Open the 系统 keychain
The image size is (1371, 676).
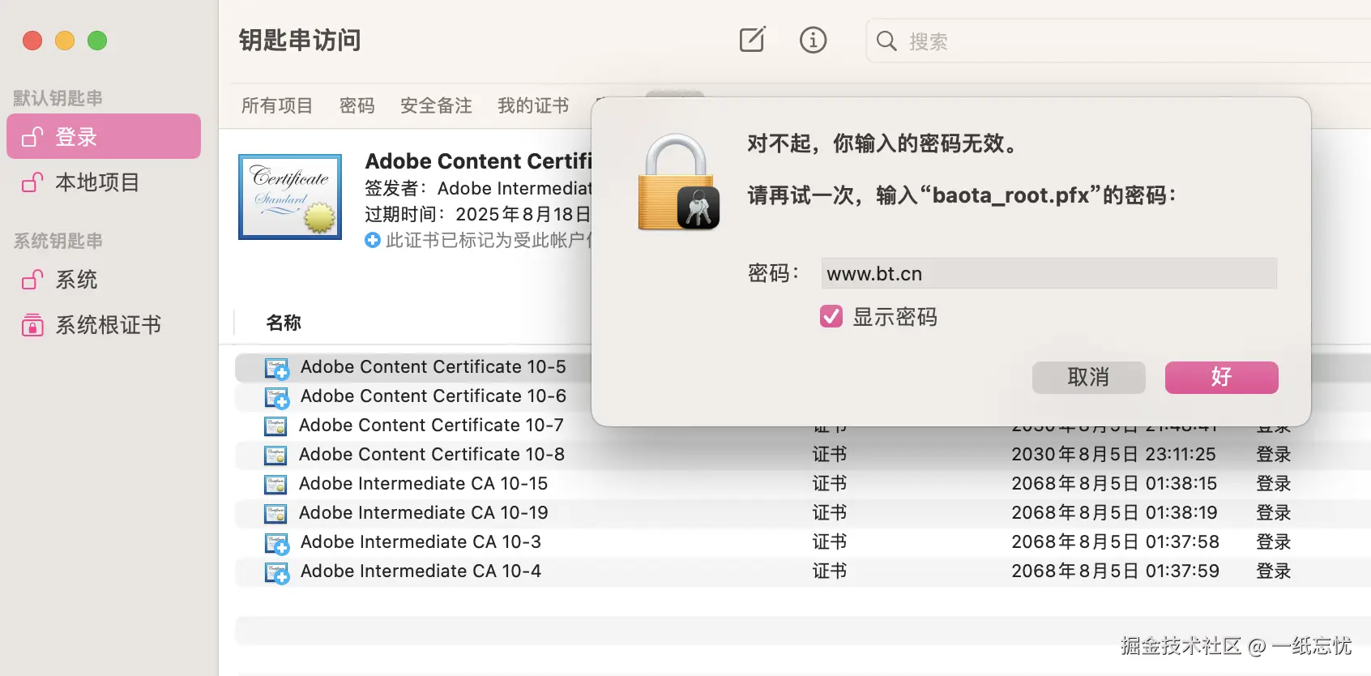76,280
